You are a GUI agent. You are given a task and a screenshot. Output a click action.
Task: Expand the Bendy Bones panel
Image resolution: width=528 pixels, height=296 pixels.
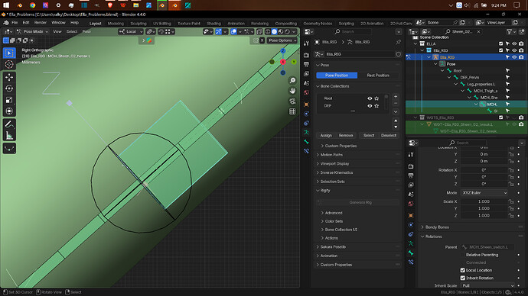[x=437, y=227]
